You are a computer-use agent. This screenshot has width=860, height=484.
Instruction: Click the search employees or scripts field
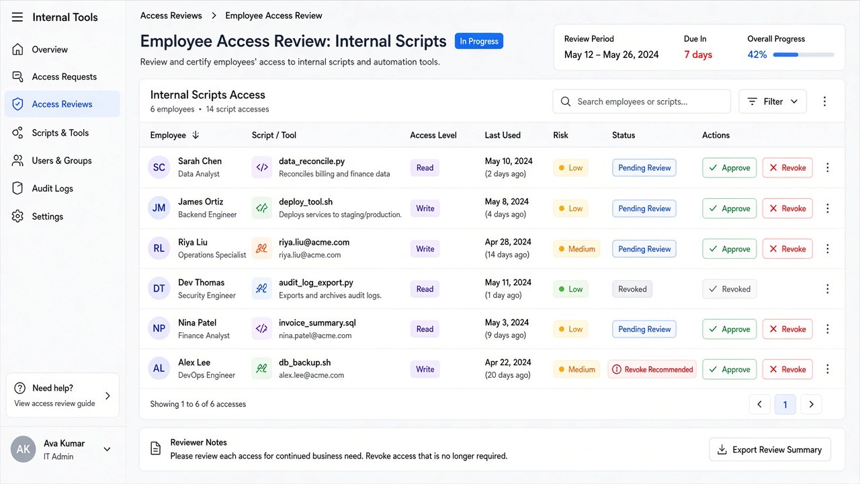tap(642, 102)
